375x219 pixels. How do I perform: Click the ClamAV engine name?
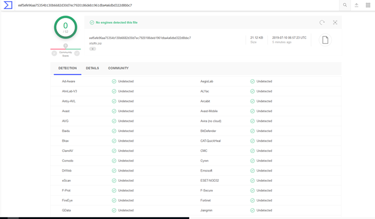tap(67, 151)
